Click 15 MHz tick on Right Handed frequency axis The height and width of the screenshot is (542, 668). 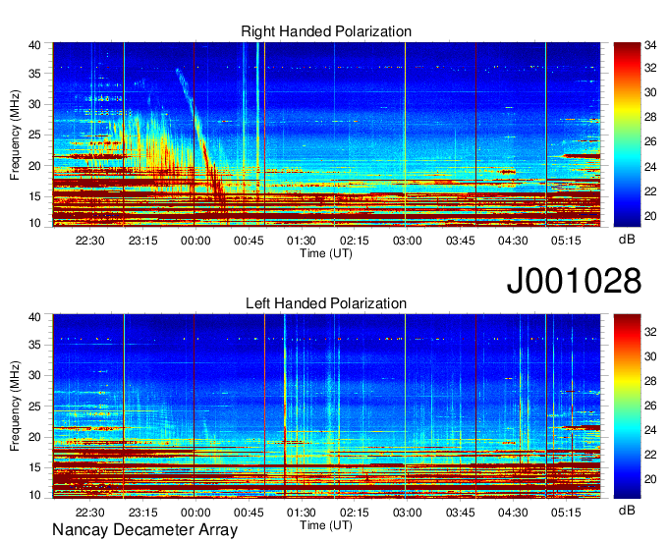(34, 196)
